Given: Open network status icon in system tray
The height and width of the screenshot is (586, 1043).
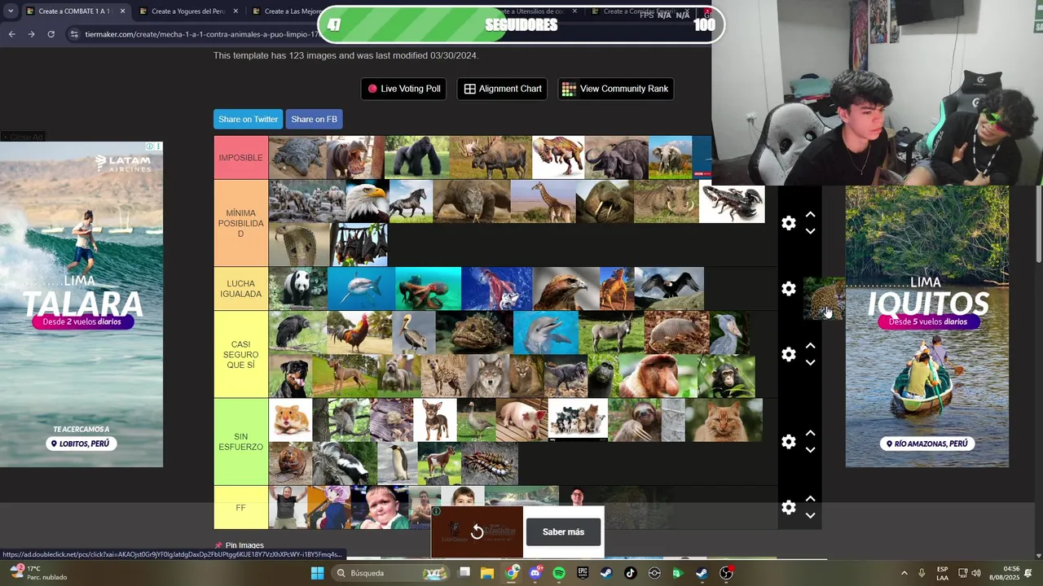Looking at the screenshot, I should click(962, 573).
